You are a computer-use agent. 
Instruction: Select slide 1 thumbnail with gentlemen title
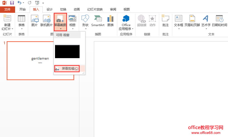pyautogui.click(x=40, y=61)
